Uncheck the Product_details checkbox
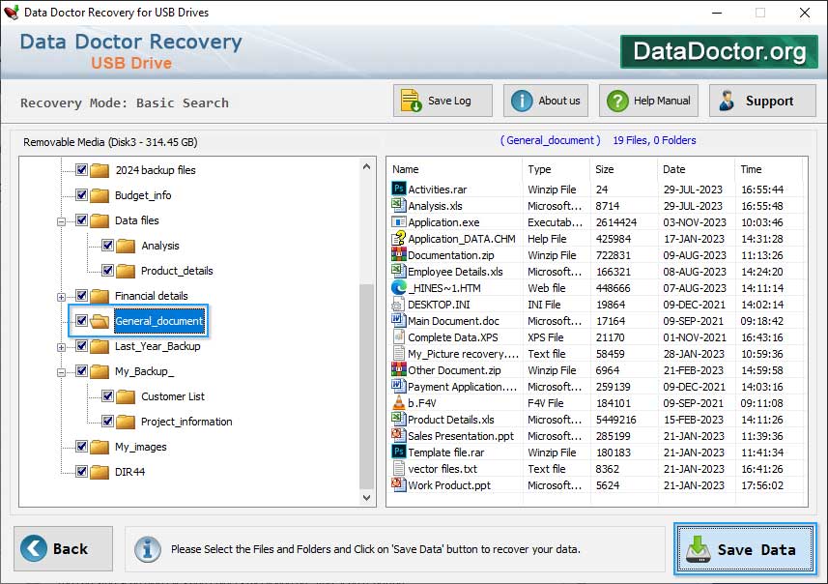 tap(107, 270)
